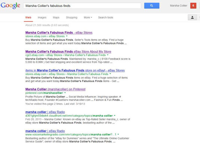
Task: Open the red notifications counter badge
Action: click(x=193, y=6)
